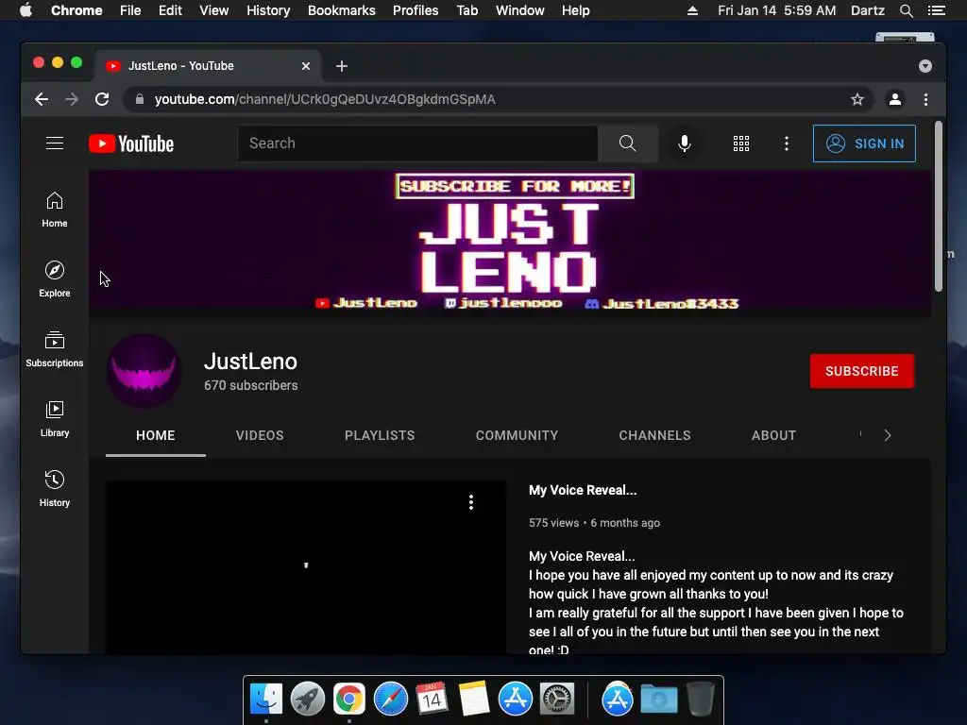Viewport: 967px width, 725px height.
Task: Open History in the sidebar
Action: click(55, 489)
